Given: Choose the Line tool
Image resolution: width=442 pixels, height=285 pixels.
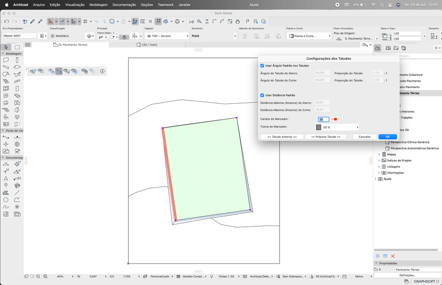Looking at the screenshot, I should (17, 193).
